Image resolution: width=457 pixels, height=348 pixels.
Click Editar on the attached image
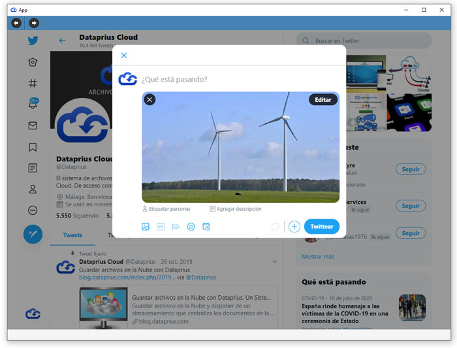(323, 100)
